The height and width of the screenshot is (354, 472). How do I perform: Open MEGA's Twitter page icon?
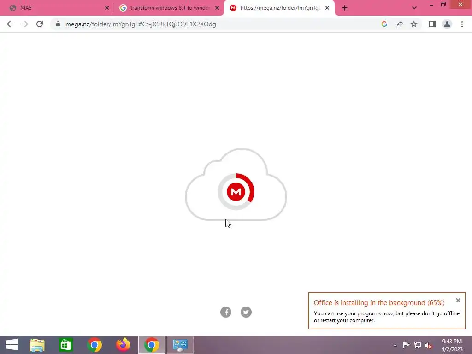[x=246, y=312]
